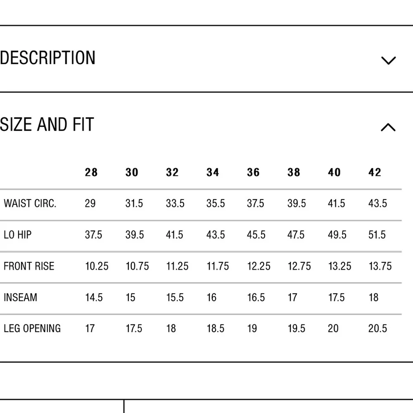Expand the Description section chevron
Viewport: 413px width, 413px height.
pyautogui.click(x=389, y=60)
